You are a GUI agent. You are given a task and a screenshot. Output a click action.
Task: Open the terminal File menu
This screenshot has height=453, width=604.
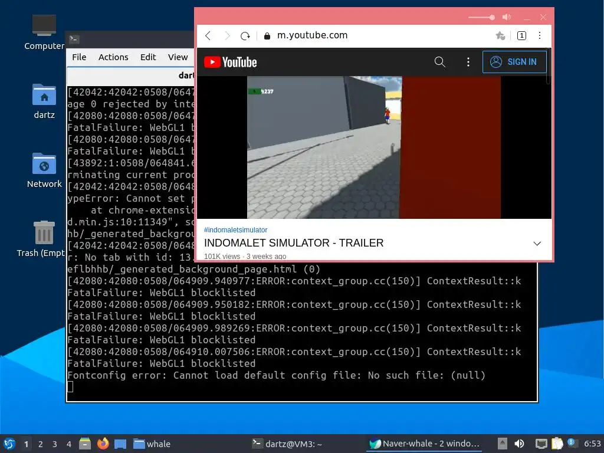tap(79, 57)
